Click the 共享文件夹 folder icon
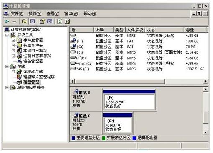 [x=19, y=46]
